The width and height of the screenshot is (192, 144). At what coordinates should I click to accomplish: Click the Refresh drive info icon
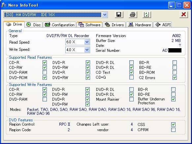[146, 15]
